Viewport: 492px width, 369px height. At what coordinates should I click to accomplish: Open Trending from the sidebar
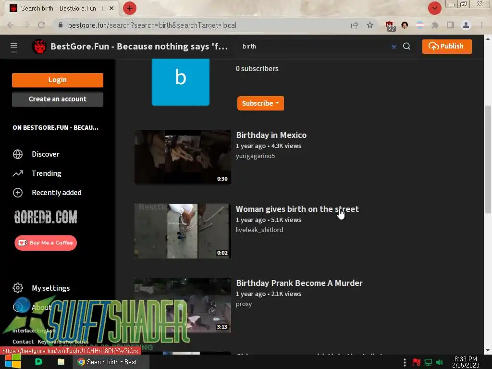[47, 173]
